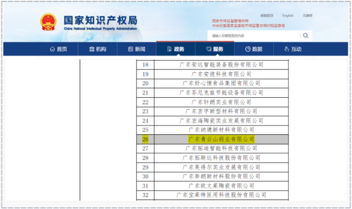Image resolution: width=352 pixels, height=209 pixels.
Task: Click the building icon beside 机构
Action: [92, 49]
